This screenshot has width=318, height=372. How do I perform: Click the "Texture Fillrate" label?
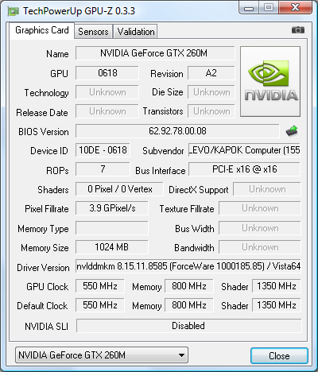[x=187, y=209]
